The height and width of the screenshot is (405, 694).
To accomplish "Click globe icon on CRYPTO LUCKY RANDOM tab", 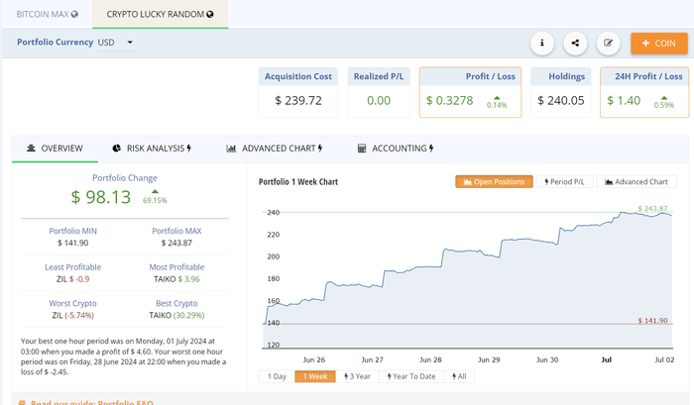I will coord(210,14).
